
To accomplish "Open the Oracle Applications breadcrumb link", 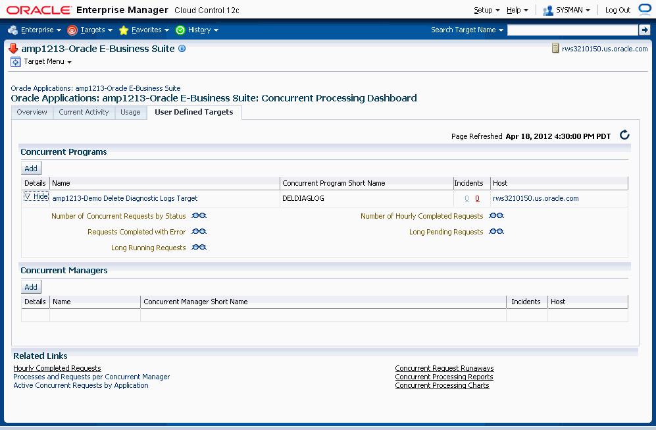I will 95,88.
